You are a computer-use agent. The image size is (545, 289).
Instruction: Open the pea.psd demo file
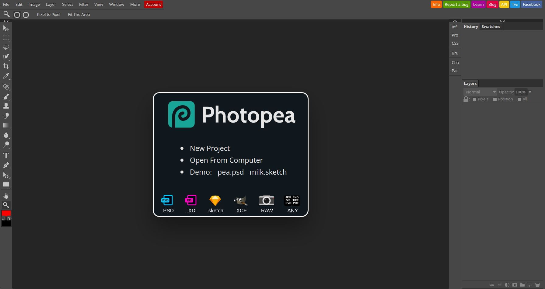231,172
